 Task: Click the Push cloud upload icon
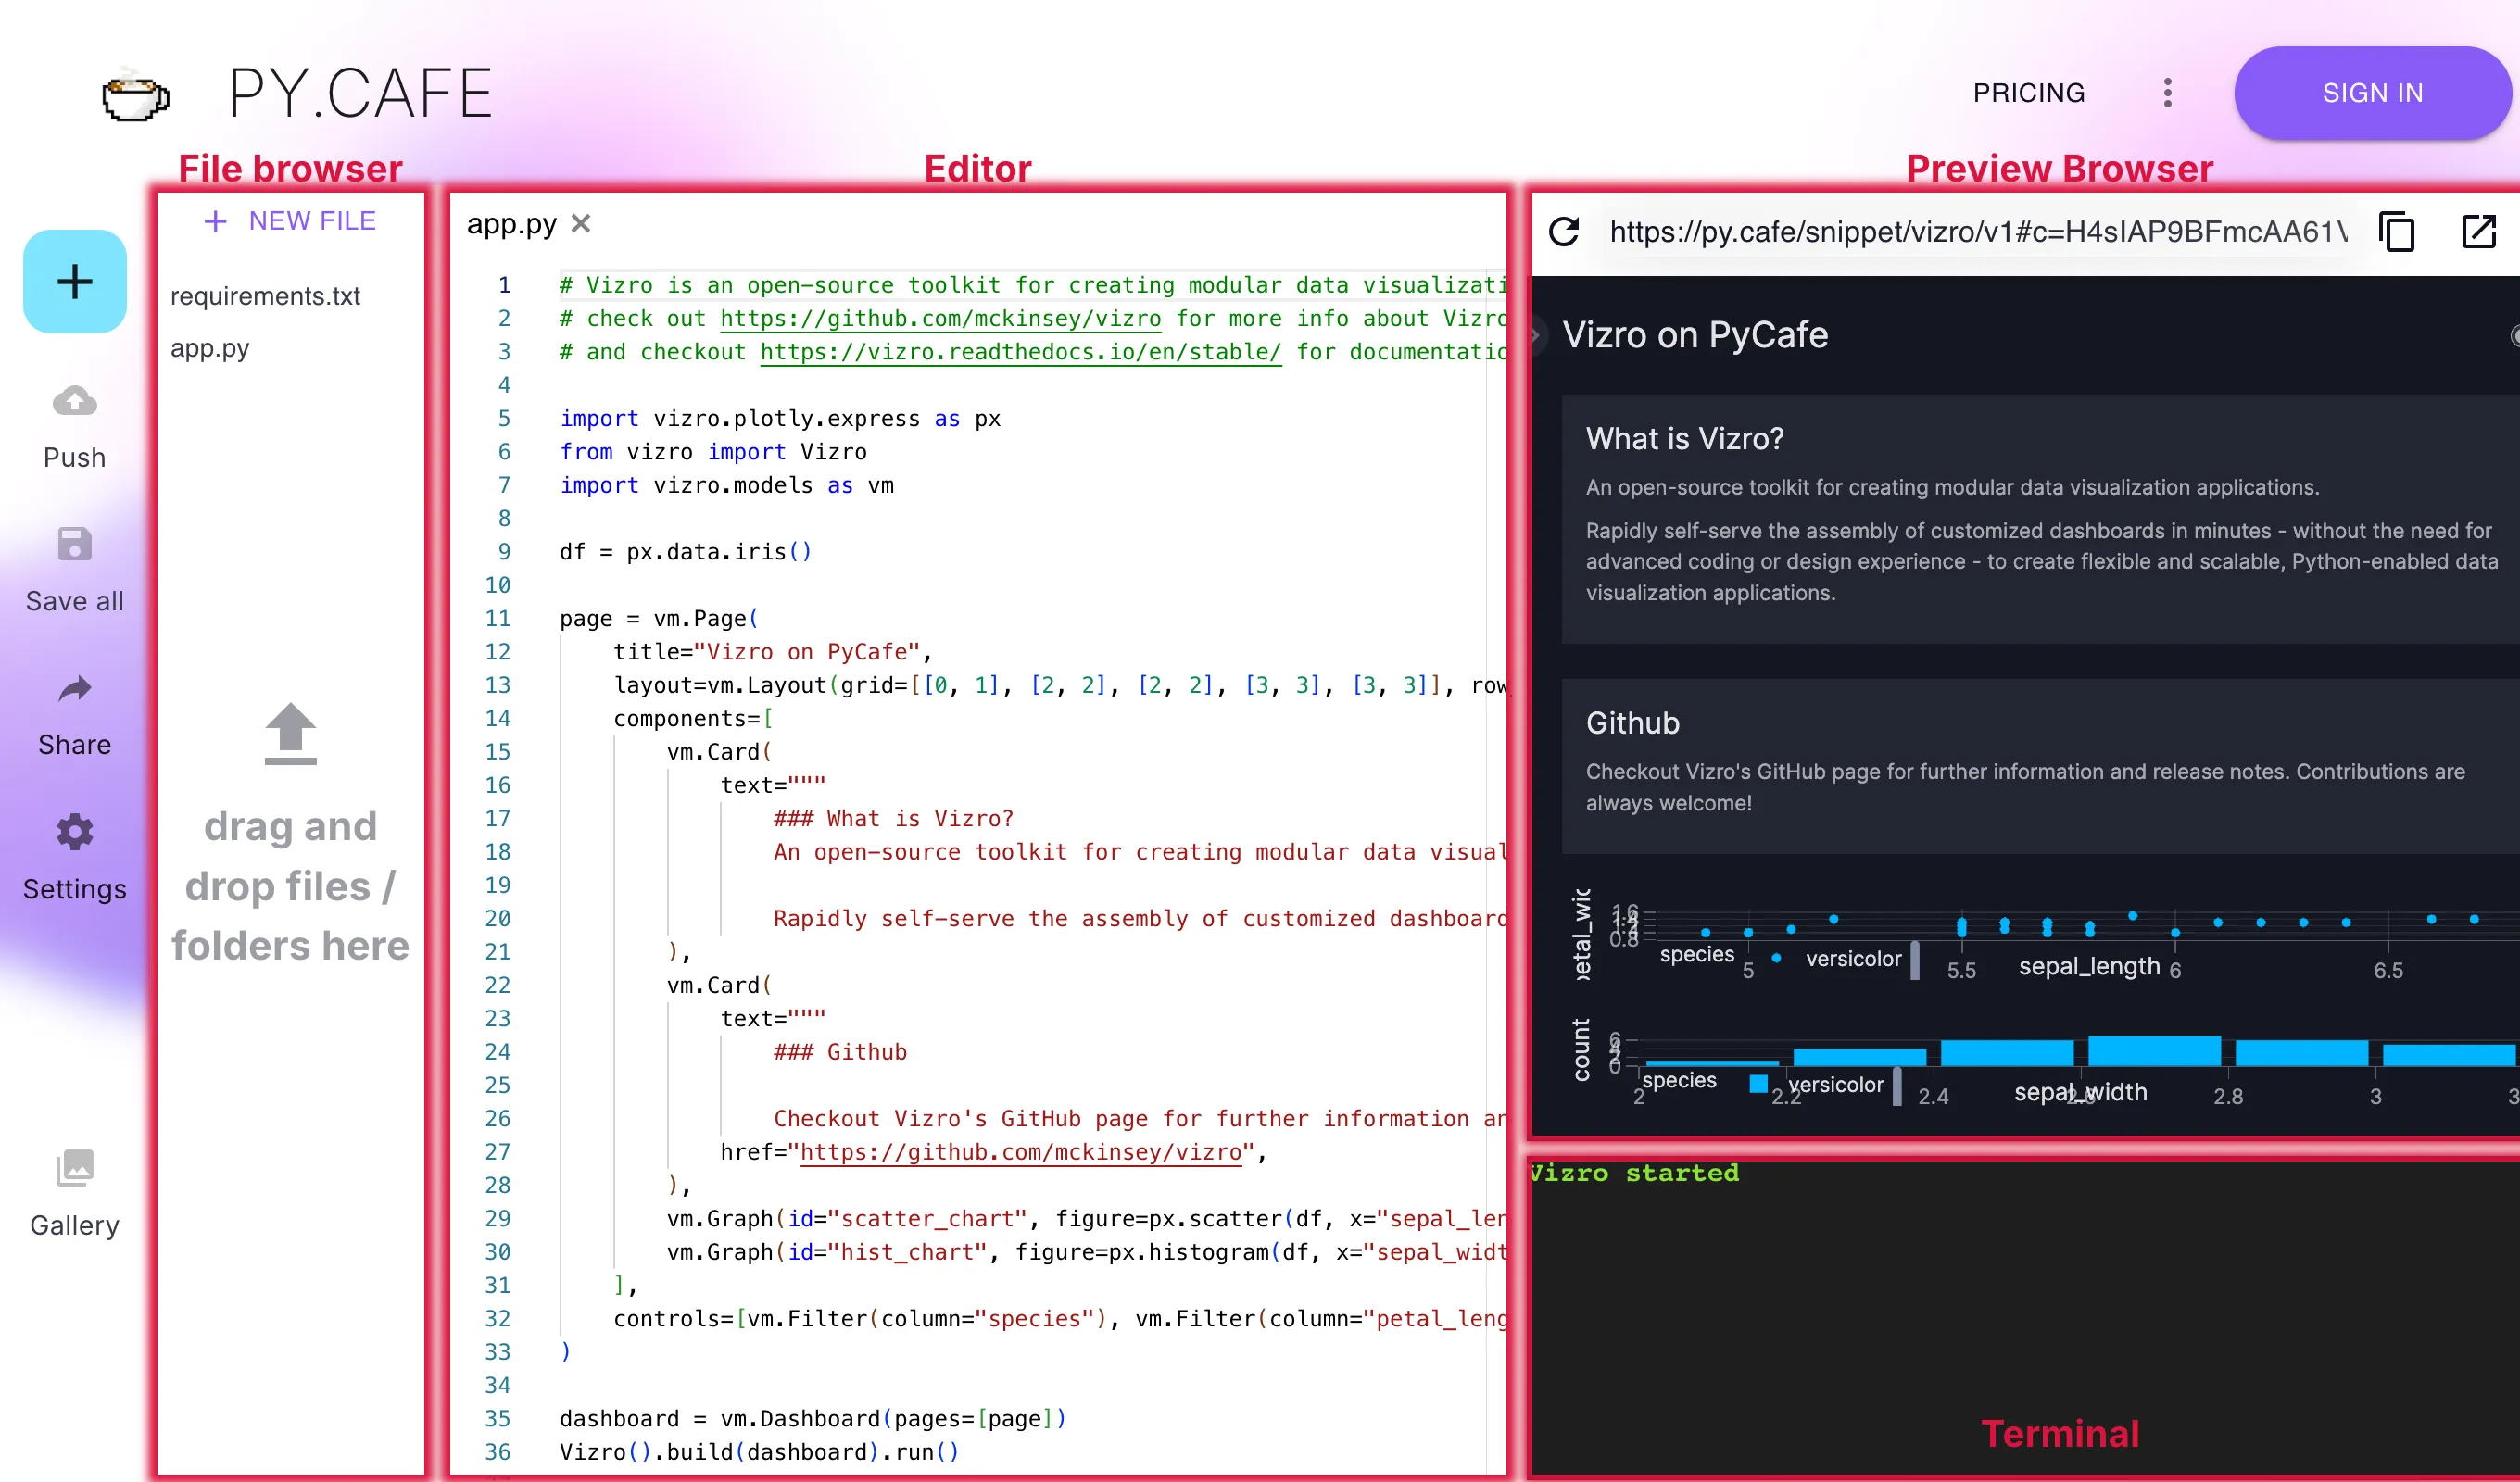(75, 402)
